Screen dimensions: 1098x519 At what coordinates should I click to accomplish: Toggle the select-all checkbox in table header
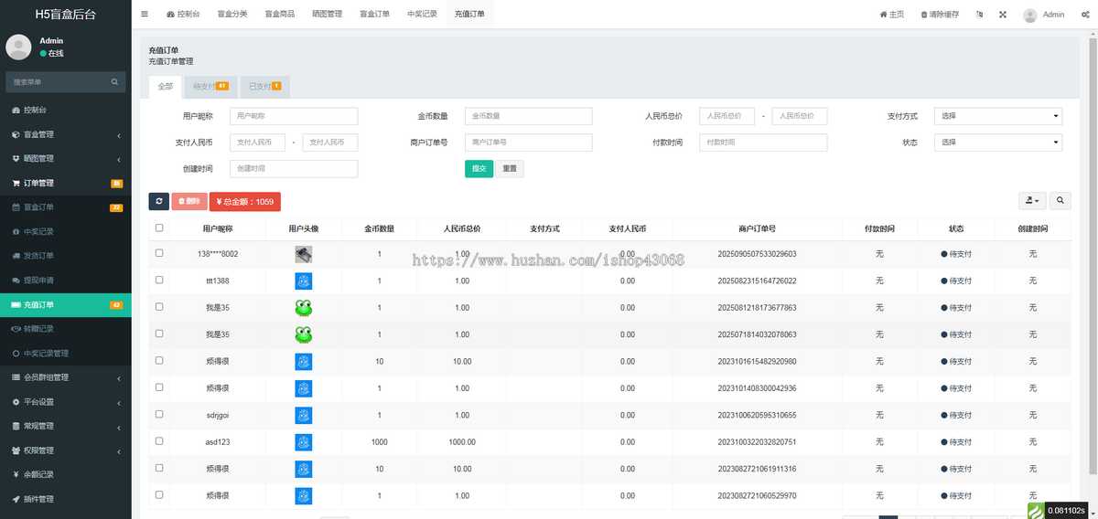tap(159, 228)
